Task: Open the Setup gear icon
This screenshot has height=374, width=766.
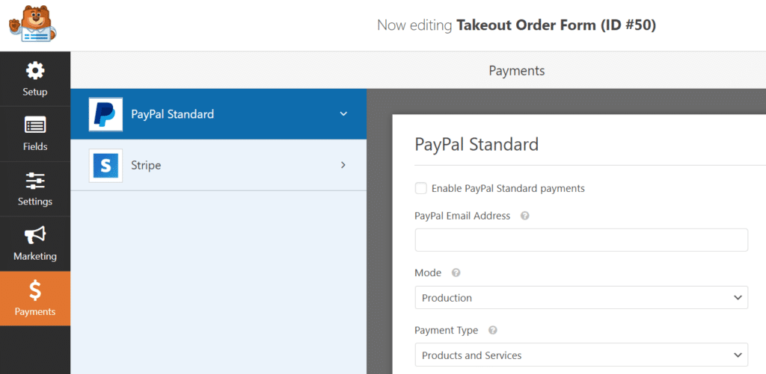Action: [34, 71]
